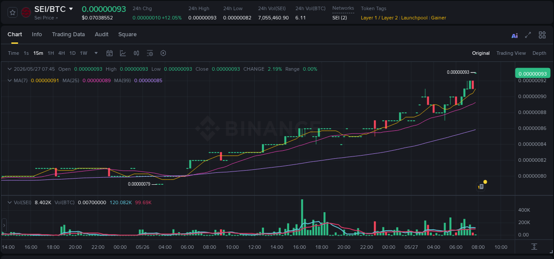Expand more time intervals dropdown arrow
The image size is (554, 259).
(96, 53)
